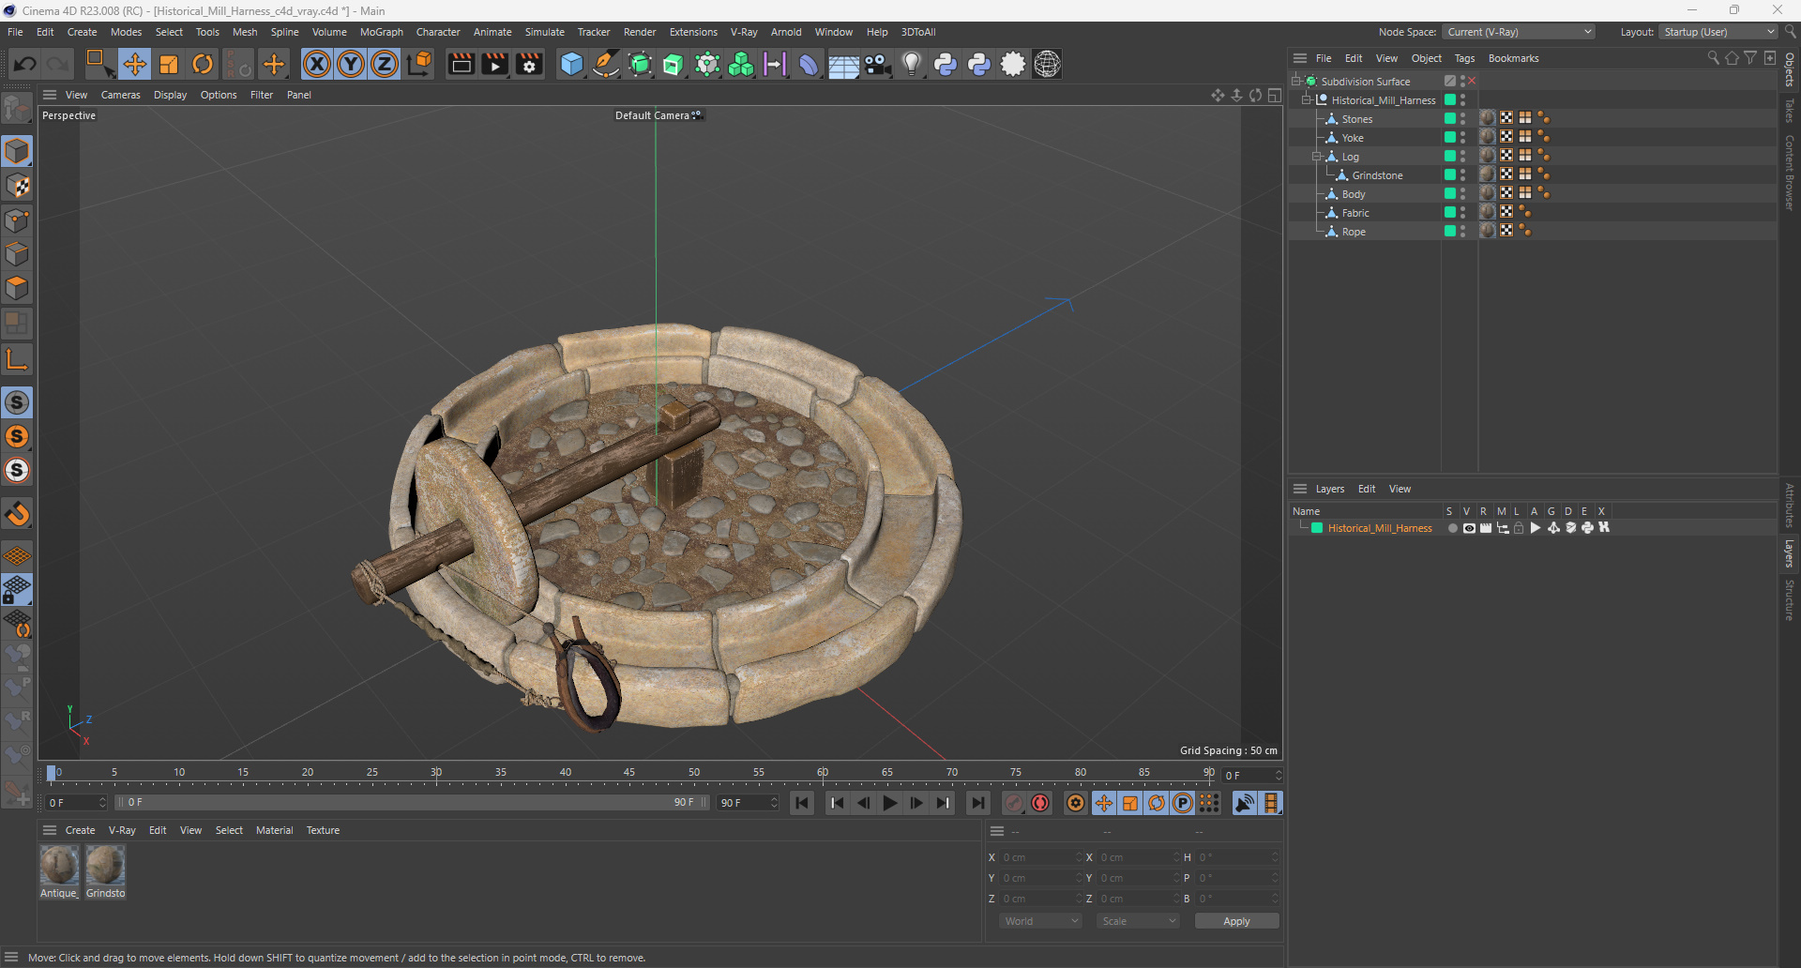Open the MoGraph menu
Image resolution: width=1801 pixels, height=968 pixels.
point(381,32)
